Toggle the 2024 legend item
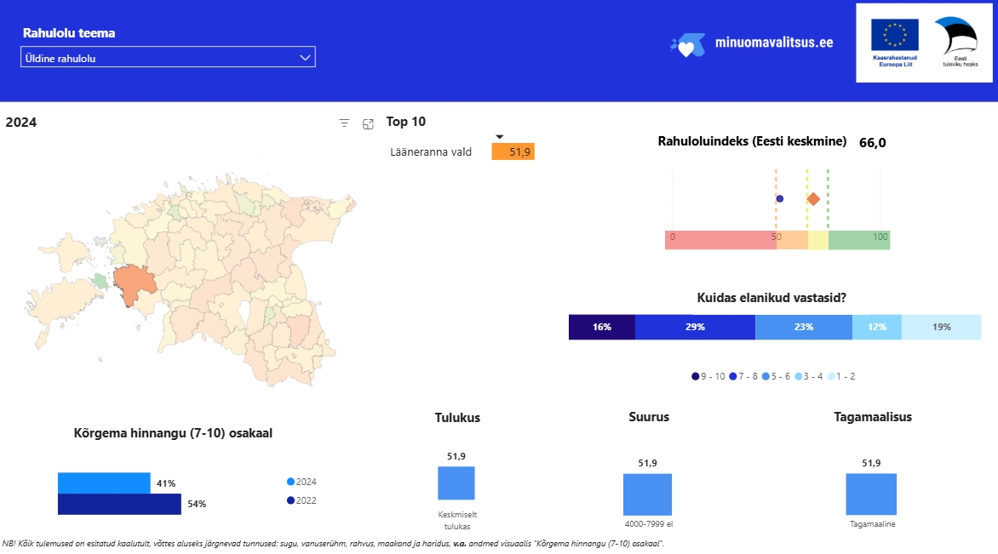 click(301, 482)
